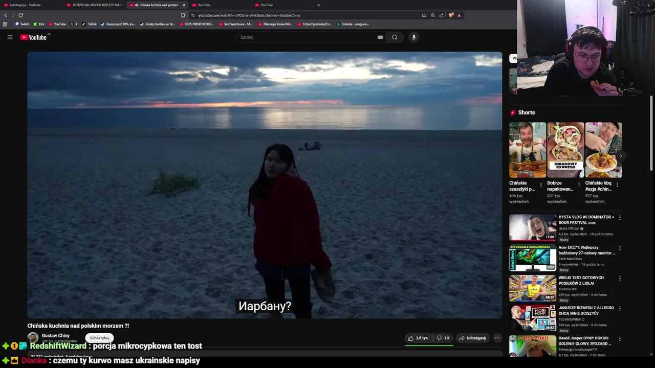Screen dimensions: 655x368
Task: Open the on-screen keyboard icon in search box
Action: [380, 37]
